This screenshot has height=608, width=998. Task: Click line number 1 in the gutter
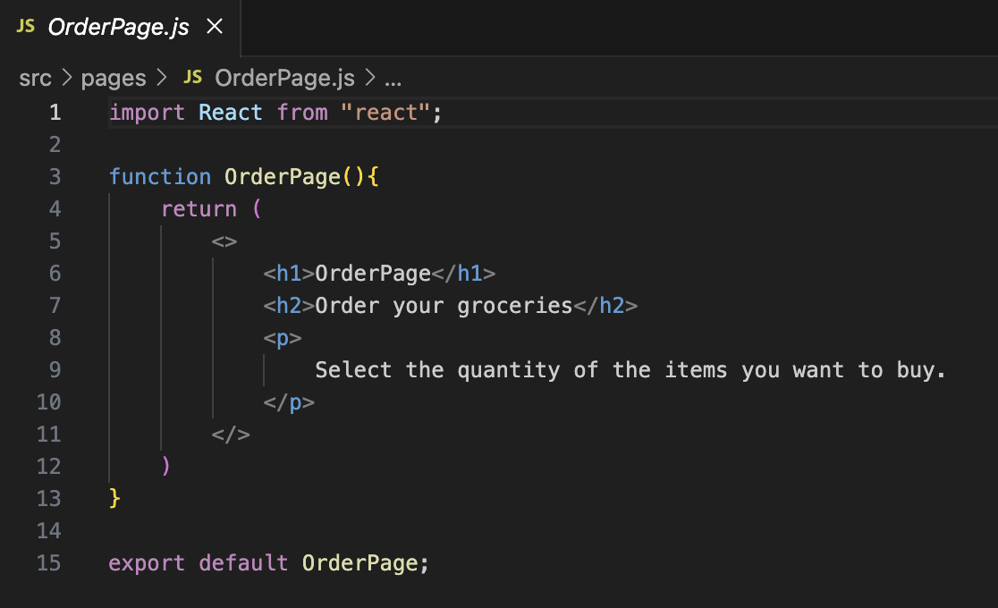point(55,112)
